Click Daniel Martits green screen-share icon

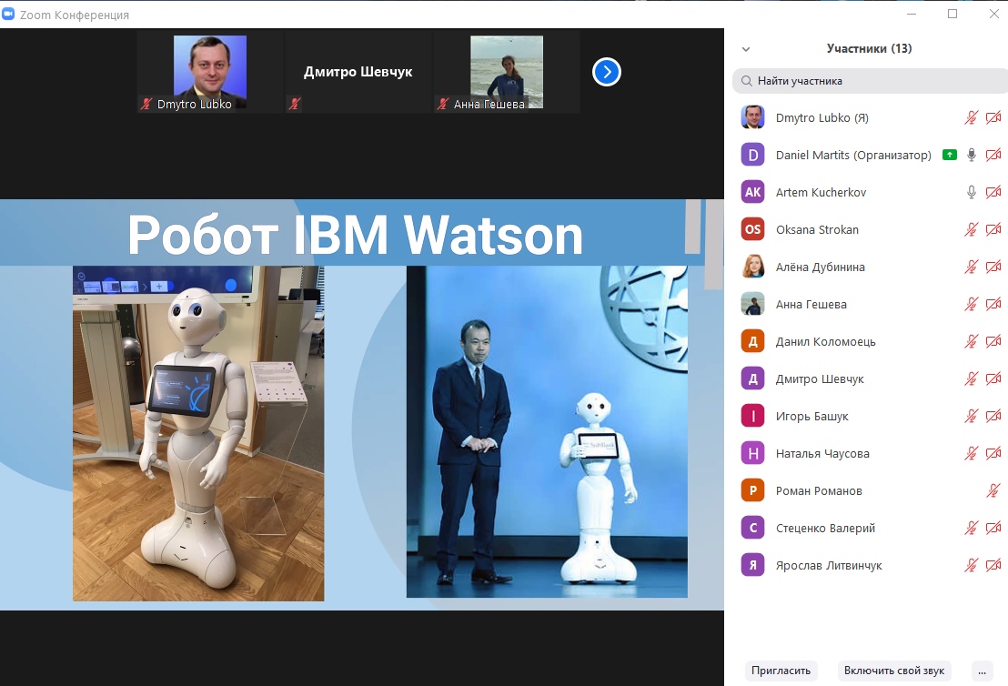tap(950, 156)
